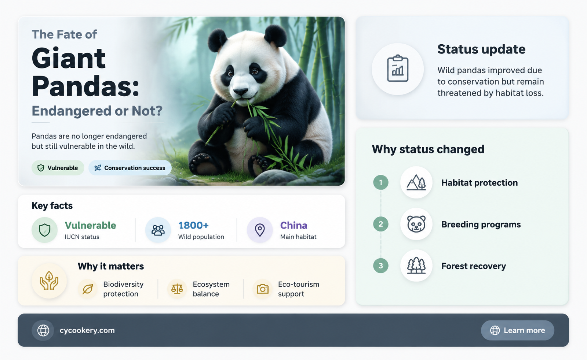Click the 'Eco-tourism support' text
The width and height of the screenshot is (587, 360).
[x=298, y=289]
